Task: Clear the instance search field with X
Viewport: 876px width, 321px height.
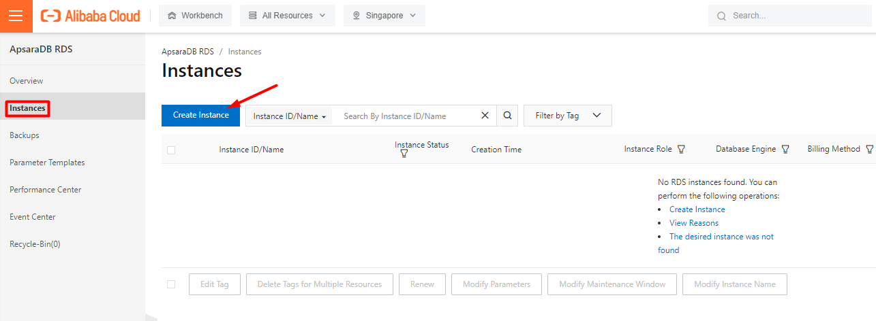Action: (x=485, y=116)
